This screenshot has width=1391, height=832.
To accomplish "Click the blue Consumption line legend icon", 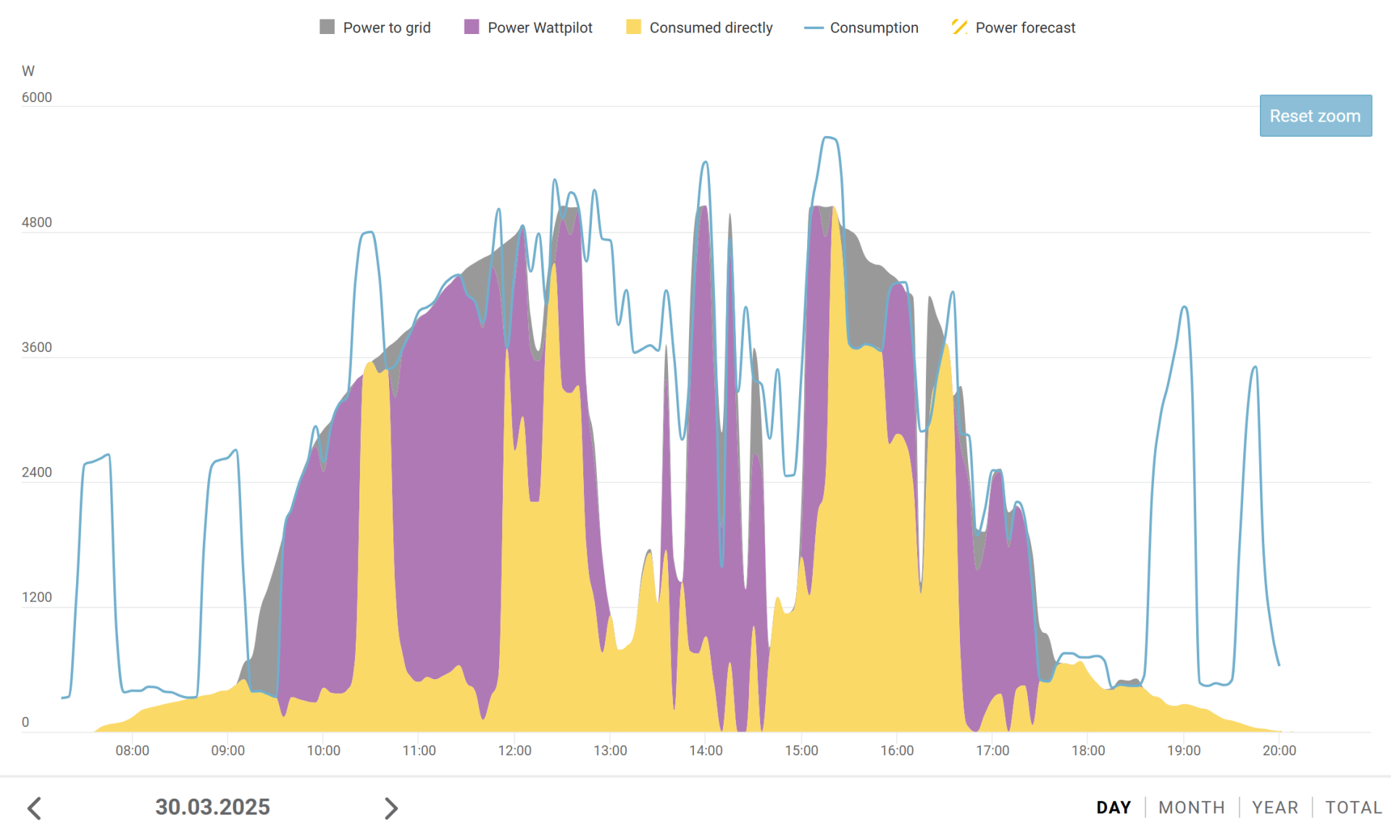I will 814,28.
